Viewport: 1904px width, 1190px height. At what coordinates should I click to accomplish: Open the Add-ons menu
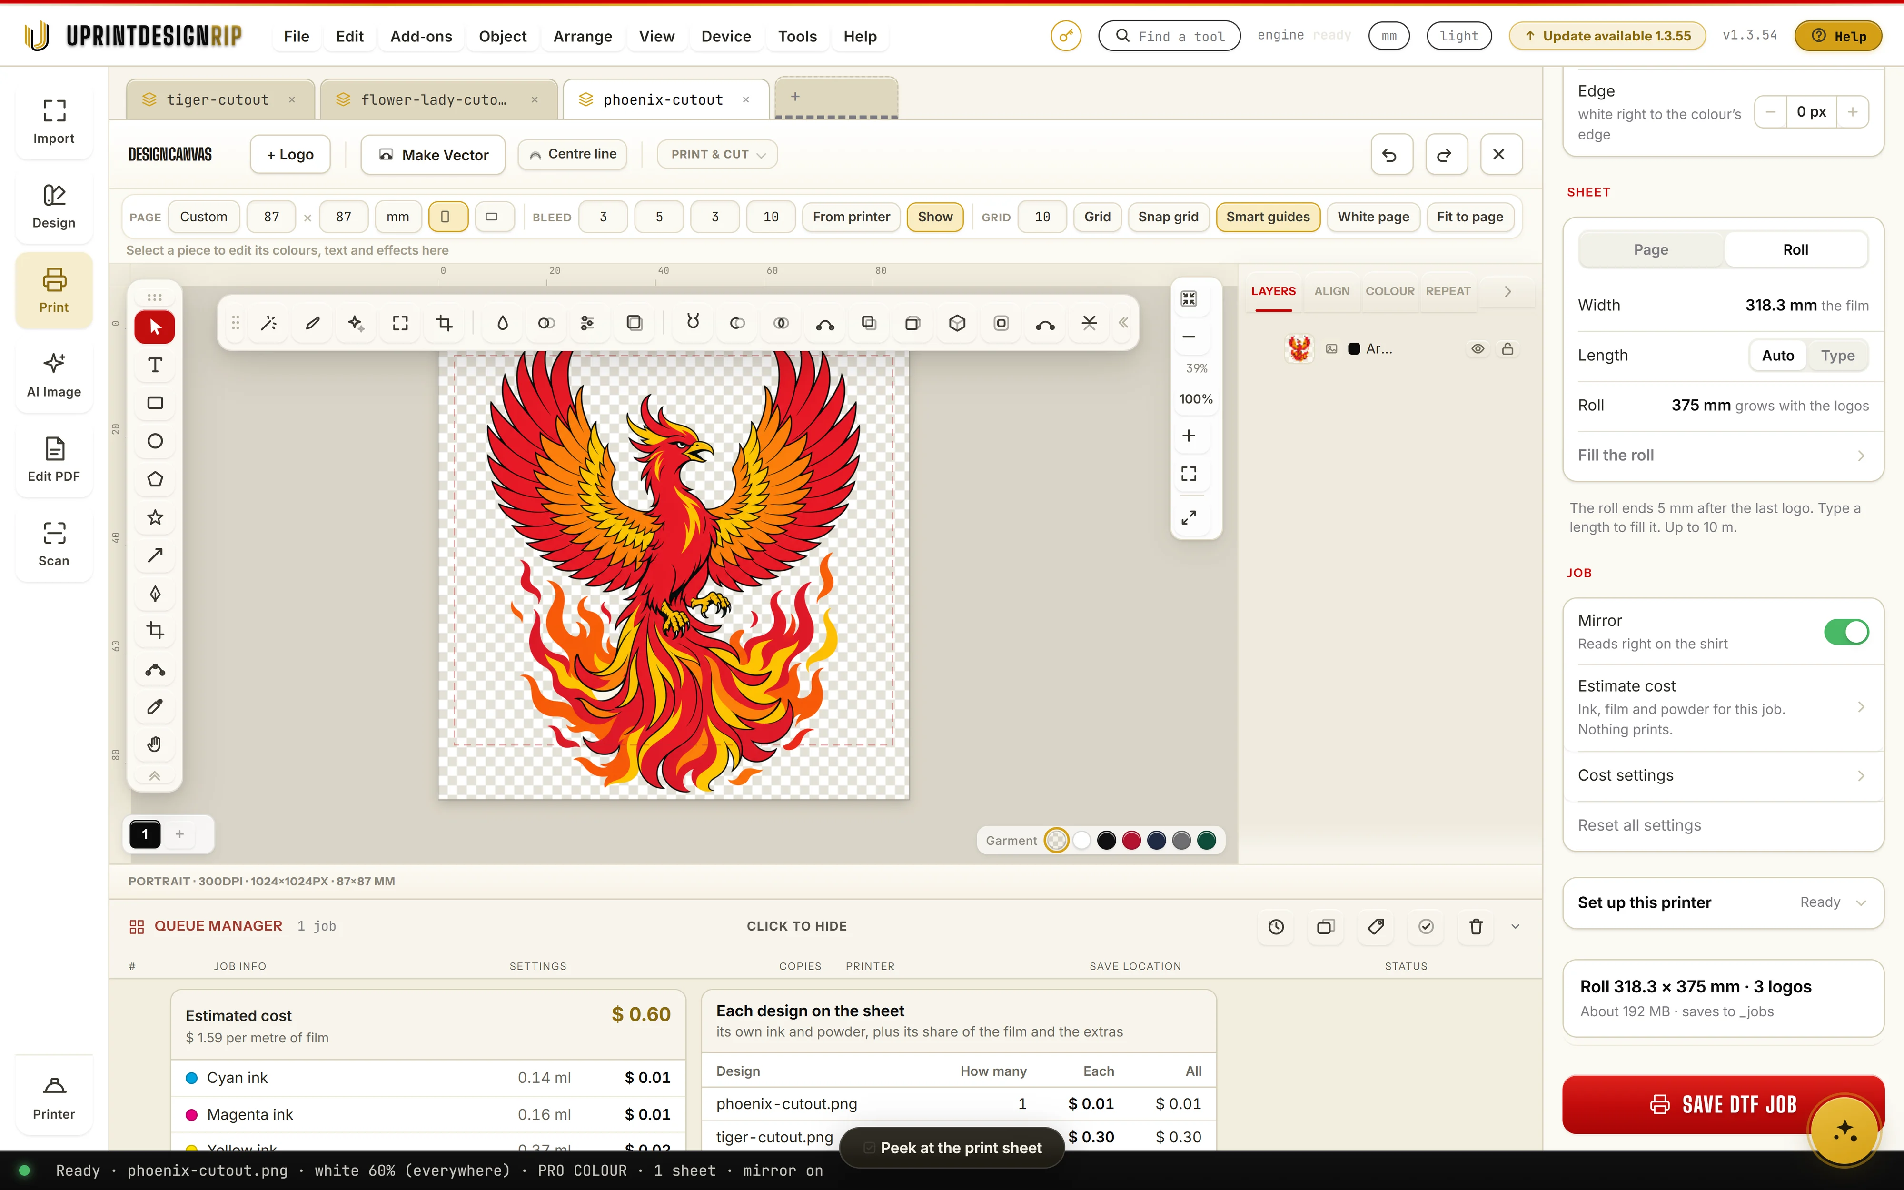point(421,36)
